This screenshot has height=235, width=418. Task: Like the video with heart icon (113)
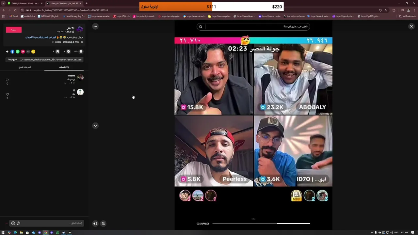point(81,52)
